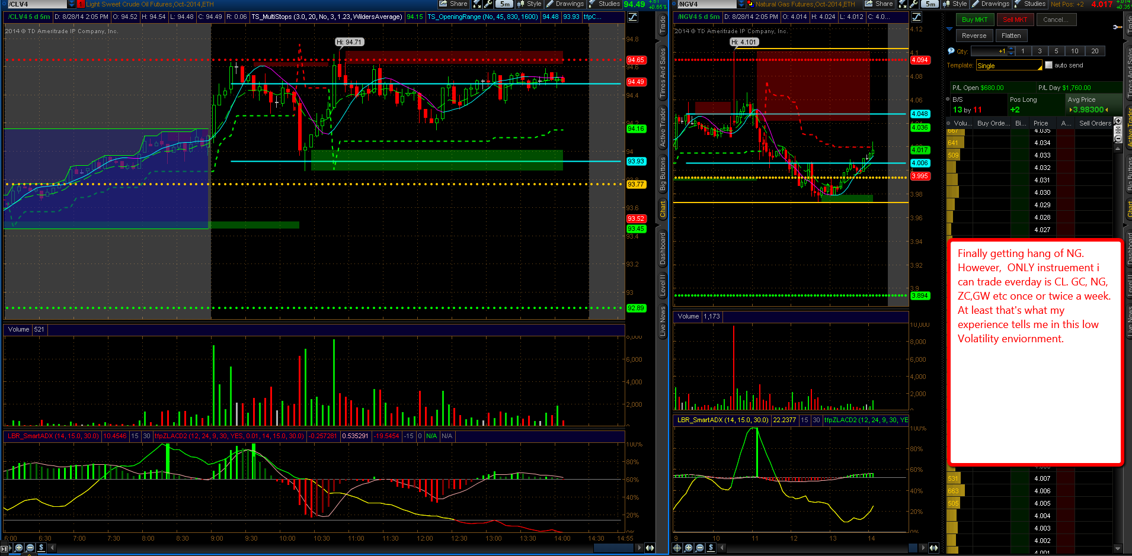Viewport: 1132px width, 556px height.
Task: Click the scroll-right arrow below the crude oil chart
Action: (x=639, y=548)
